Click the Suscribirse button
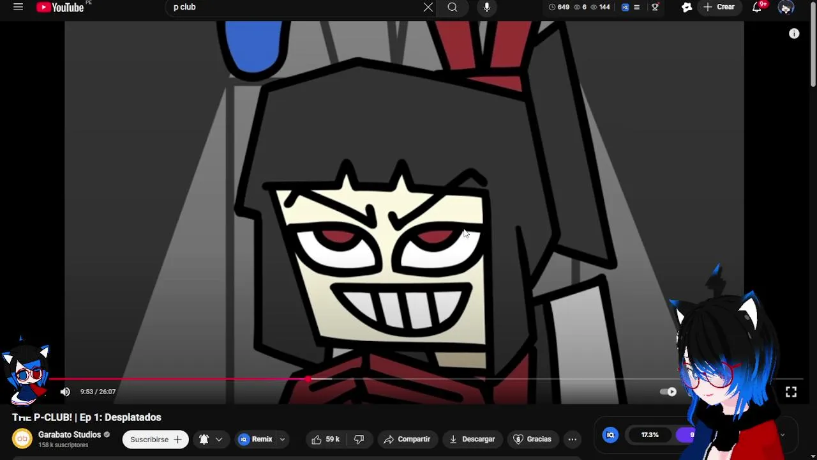 [156, 439]
